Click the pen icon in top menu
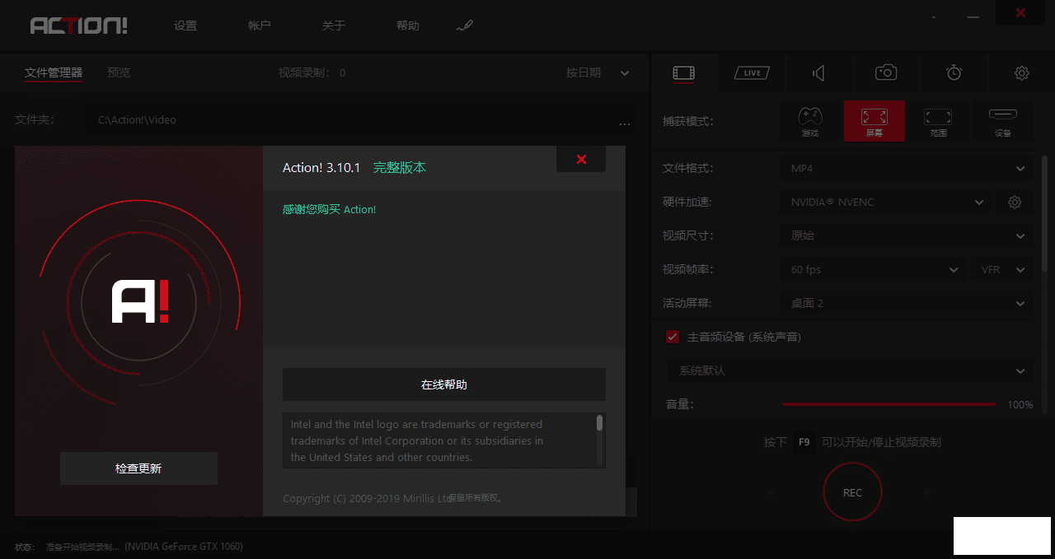Viewport: 1055px width, 559px height. pos(464,26)
